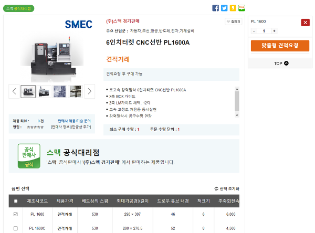315x233 pixels.
Task: Click the 스맥 공식대리점 green badge
Action: (19, 8)
